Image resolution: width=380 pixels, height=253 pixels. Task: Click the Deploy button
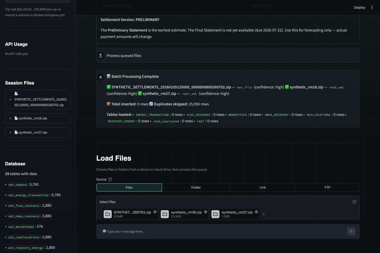click(359, 8)
